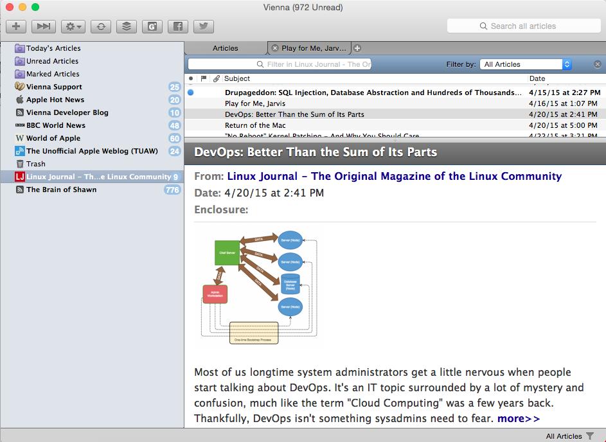Select BBC World News feed
Screen dimensions: 606x442
click(x=55, y=125)
